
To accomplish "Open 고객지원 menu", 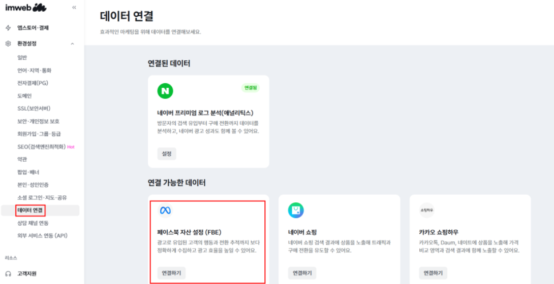I will (27, 274).
